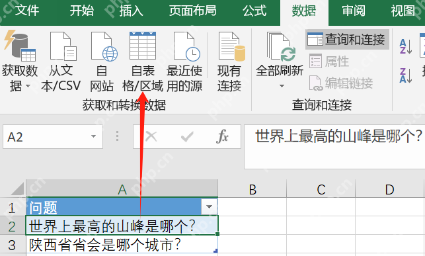This screenshot has width=425, height=256.
Task: Click cell 世界上最高的山峰是哪个?
Action: pos(122,226)
